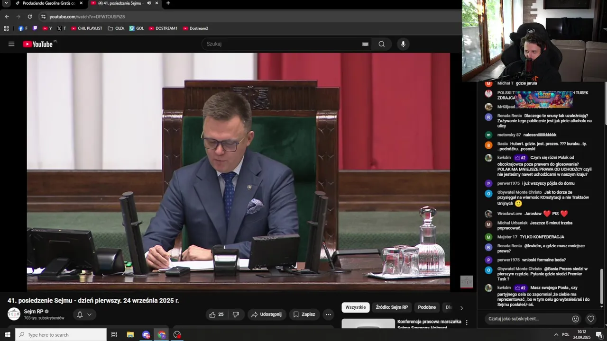Close the Produciendo Gasolina Gratis tab

point(81,3)
